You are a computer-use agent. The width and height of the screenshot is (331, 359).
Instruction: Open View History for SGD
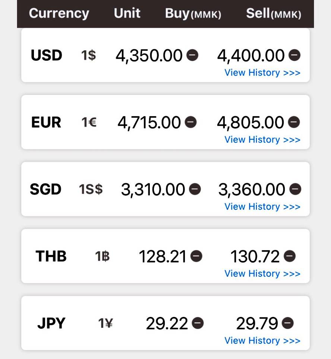tap(262, 207)
